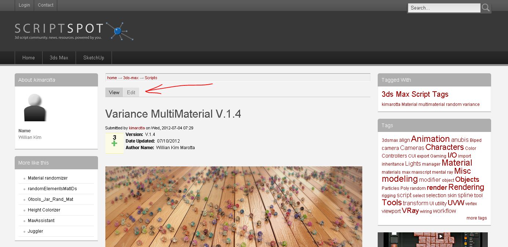This screenshot has width=508, height=247.
Task: Open Material randomizer related script
Action: [x=48, y=178]
